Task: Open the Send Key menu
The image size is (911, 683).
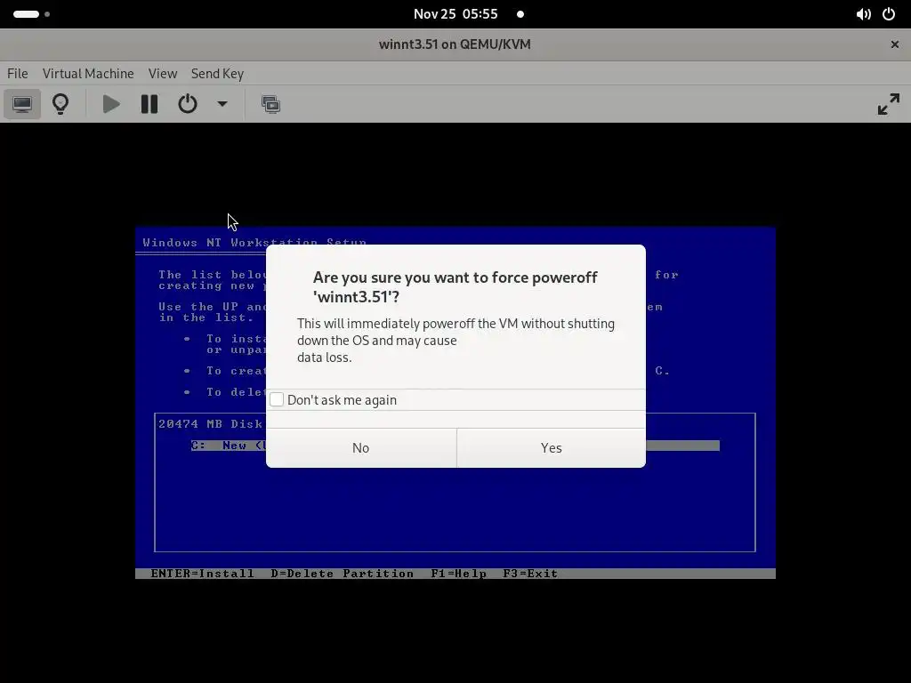Action: (x=217, y=74)
